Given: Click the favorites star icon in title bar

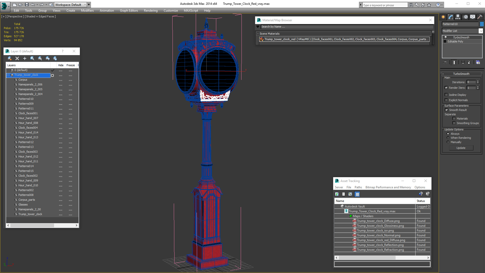Looking at the screenshot, I should pyautogui.click(x=429, y=5).
